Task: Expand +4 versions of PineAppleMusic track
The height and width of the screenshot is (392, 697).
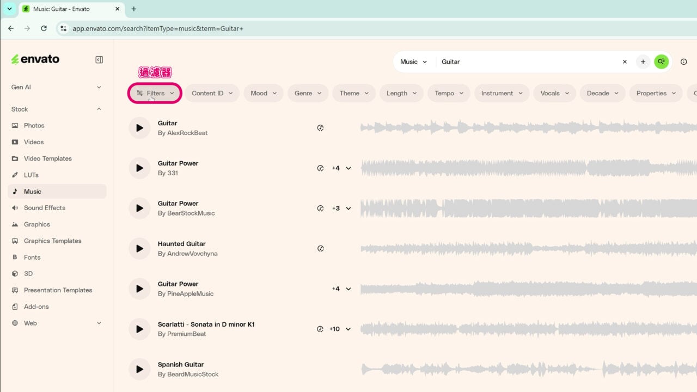Action: pos(341,289)
